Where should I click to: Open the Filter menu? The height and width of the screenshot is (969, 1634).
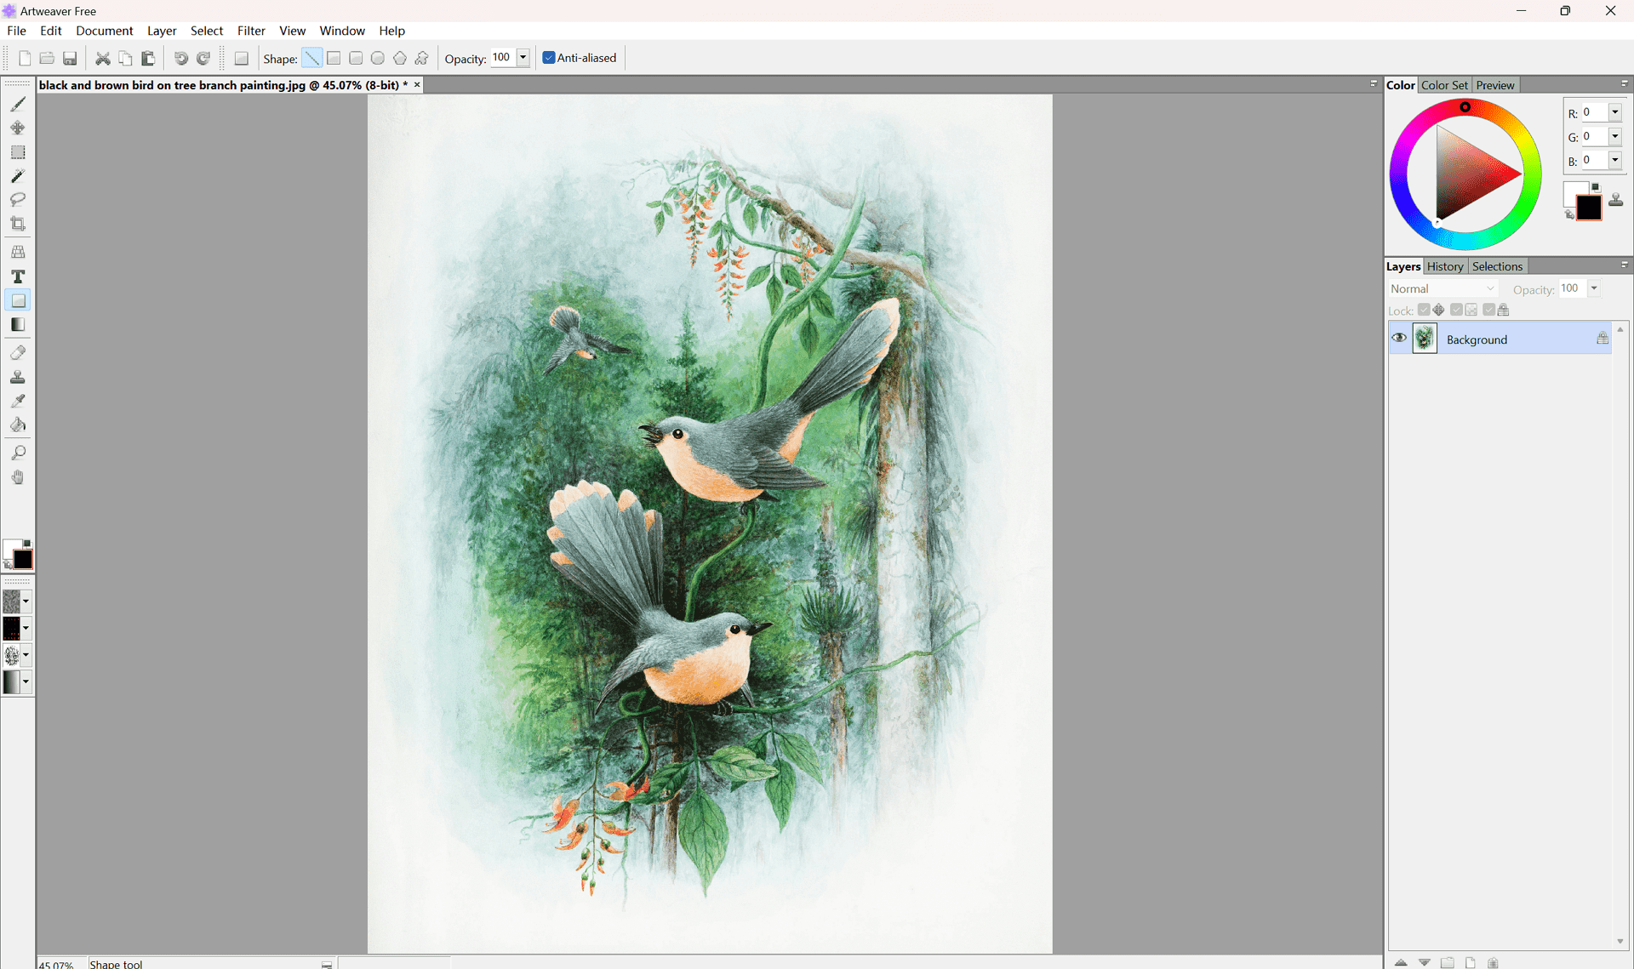(251, 31)
